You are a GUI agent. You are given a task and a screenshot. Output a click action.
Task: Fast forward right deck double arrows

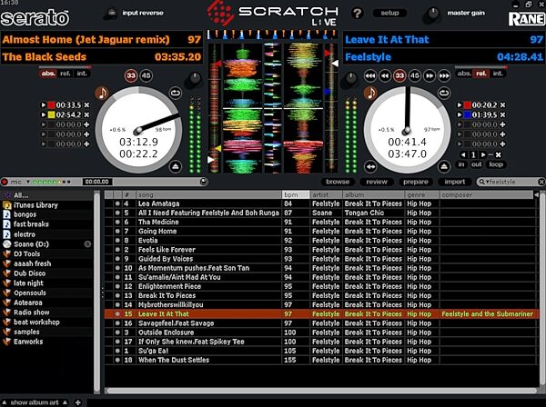430,75
